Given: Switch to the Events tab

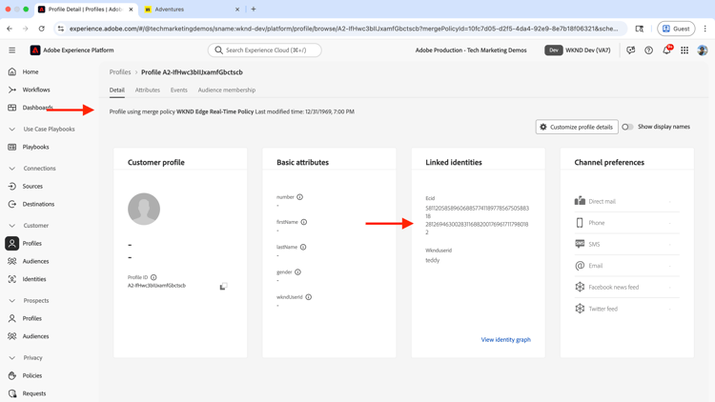Looking at the screenshot, I should click(179, 90).
